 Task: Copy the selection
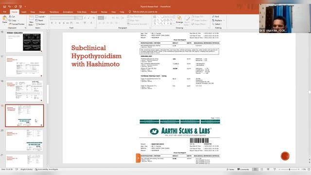click(x=13, y=20)
